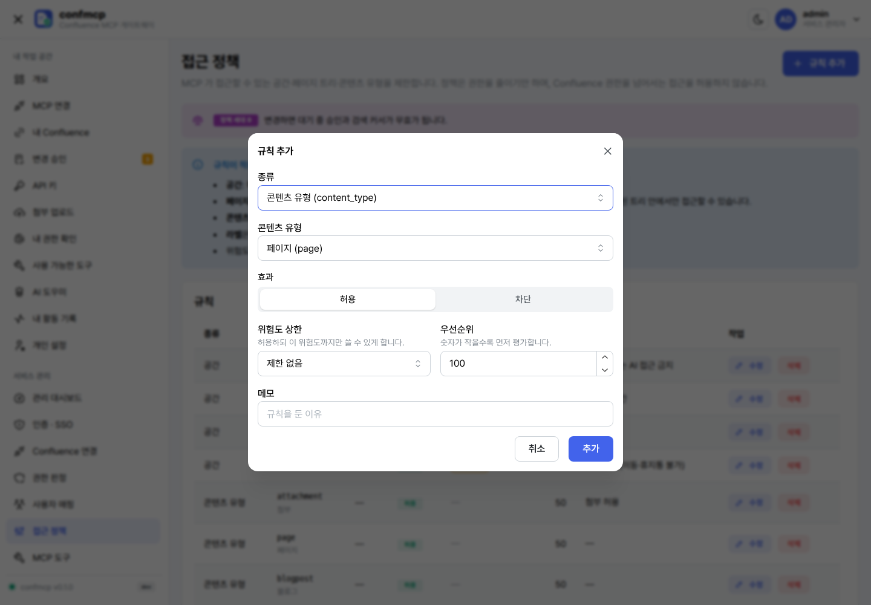Toggle dark mode moon icon in header
Viewport: 871px width, 605px height.
click(x=758, y=19)
